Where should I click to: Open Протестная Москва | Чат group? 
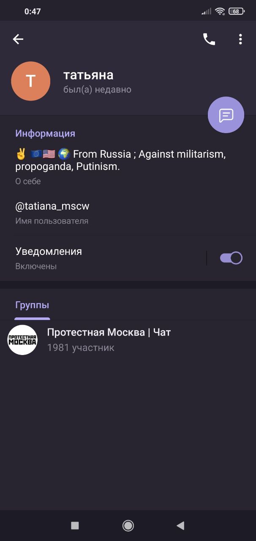click(128, 340)
